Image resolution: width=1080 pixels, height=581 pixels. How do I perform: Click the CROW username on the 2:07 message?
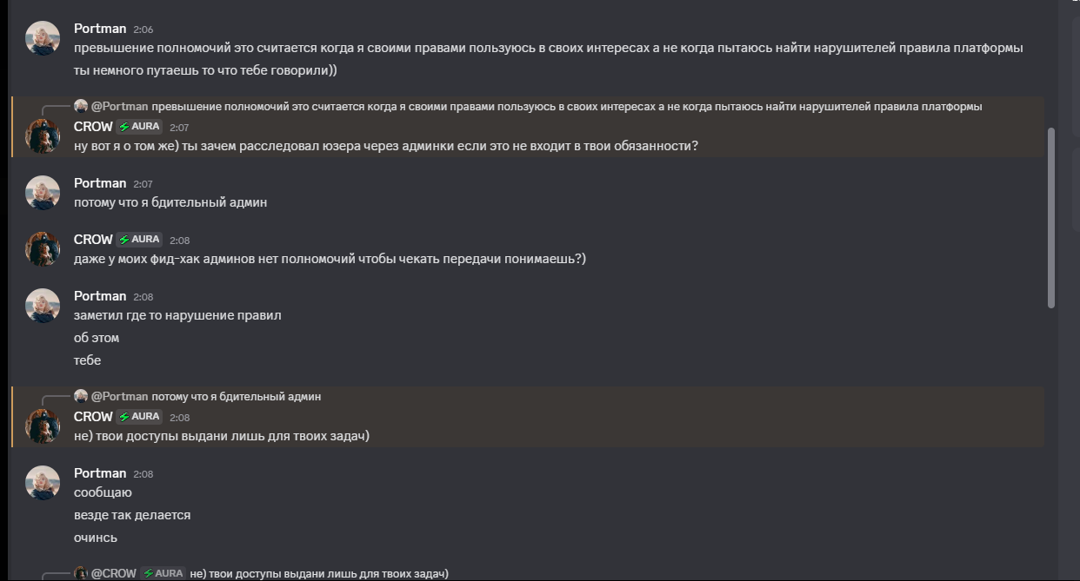coord(93,127)
